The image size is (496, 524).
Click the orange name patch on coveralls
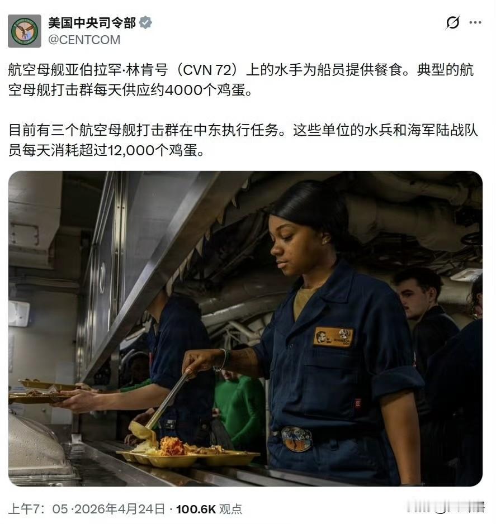[333, 336]
